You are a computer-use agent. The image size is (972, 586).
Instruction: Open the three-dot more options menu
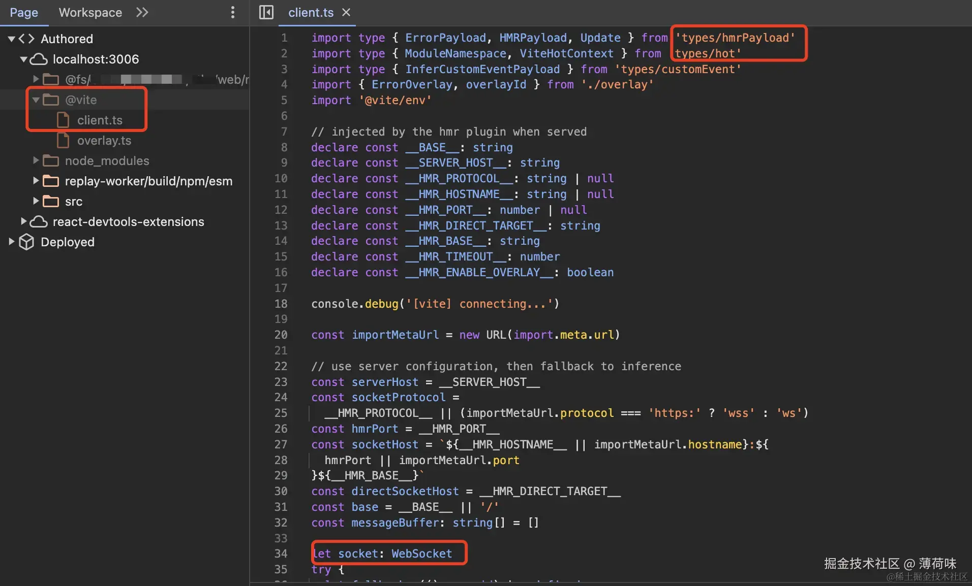click(x=233, y=12)
